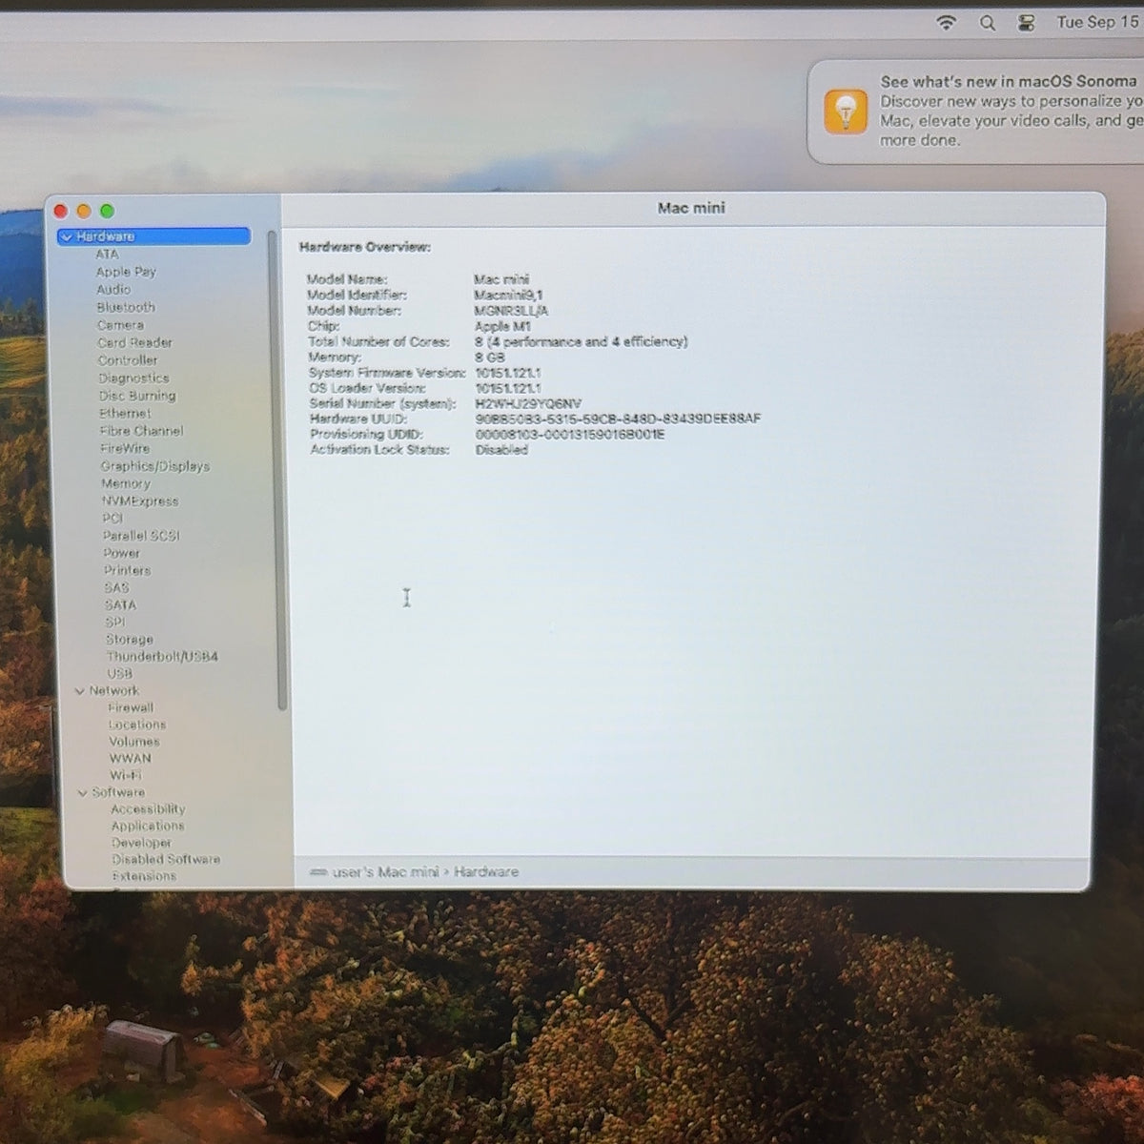This screenshot has height=1144, width=1144.
Task: Select Accessibility in the sidebar
Action: point(148,809)
